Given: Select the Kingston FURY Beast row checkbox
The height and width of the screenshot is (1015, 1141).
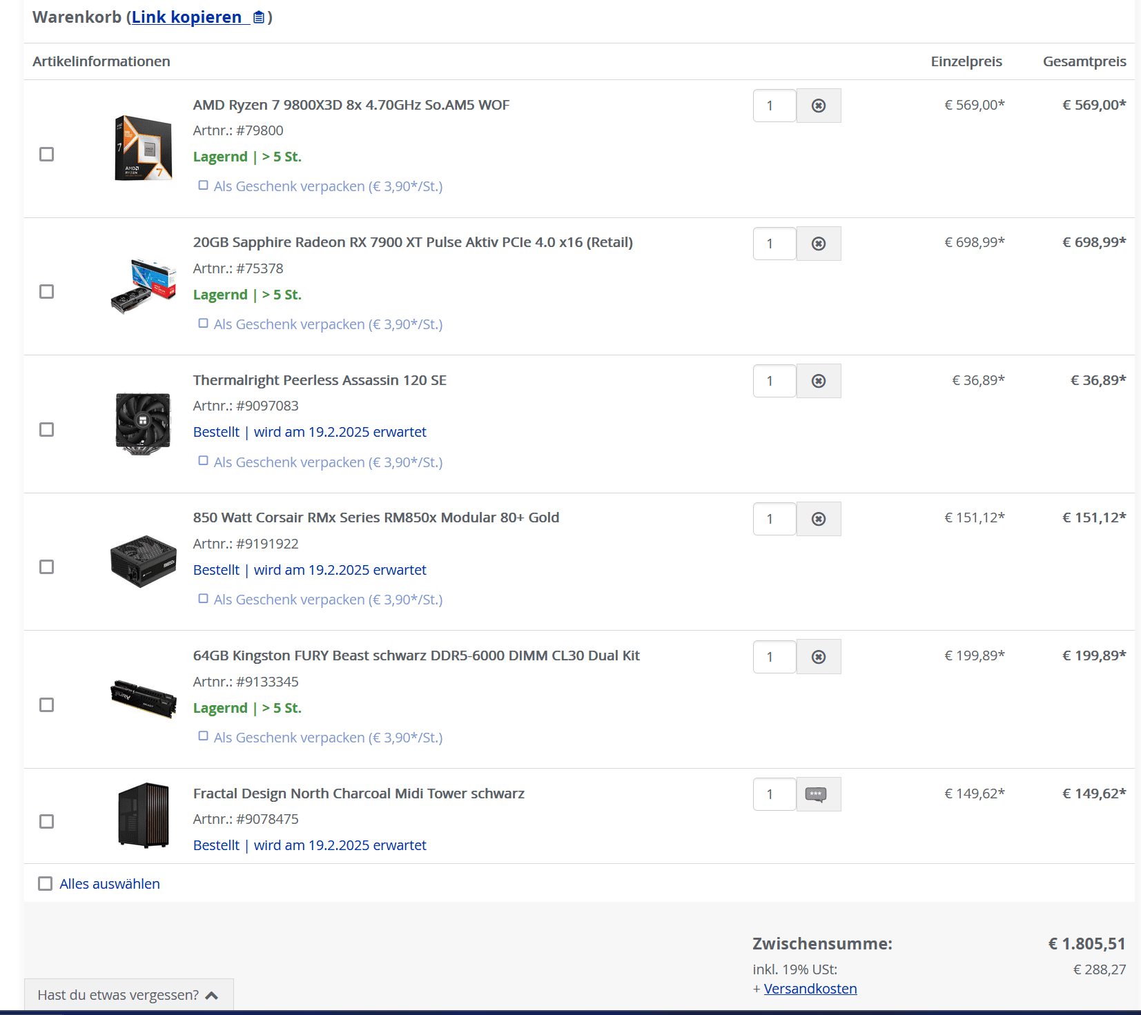Looking at the screenshot, I should pyautogui.click(x=46, y=704).
